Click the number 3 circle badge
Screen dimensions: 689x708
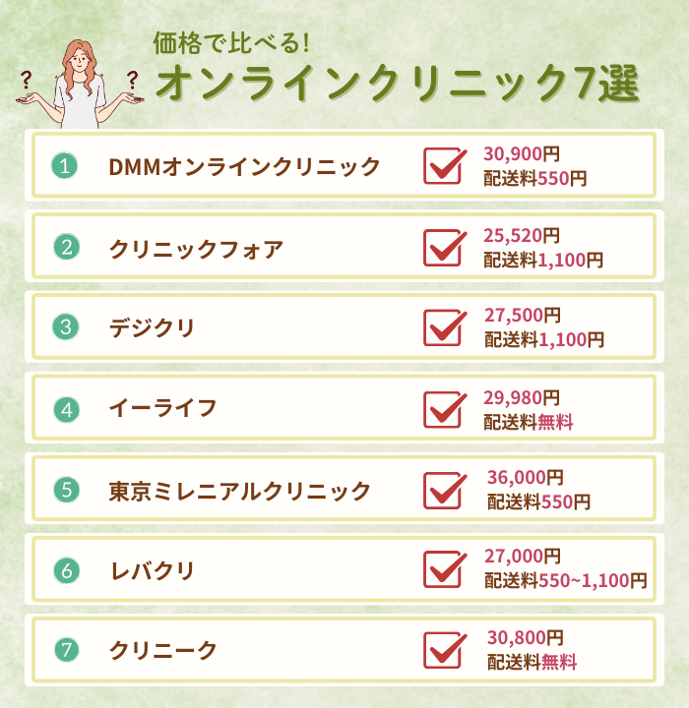(65, 327)
